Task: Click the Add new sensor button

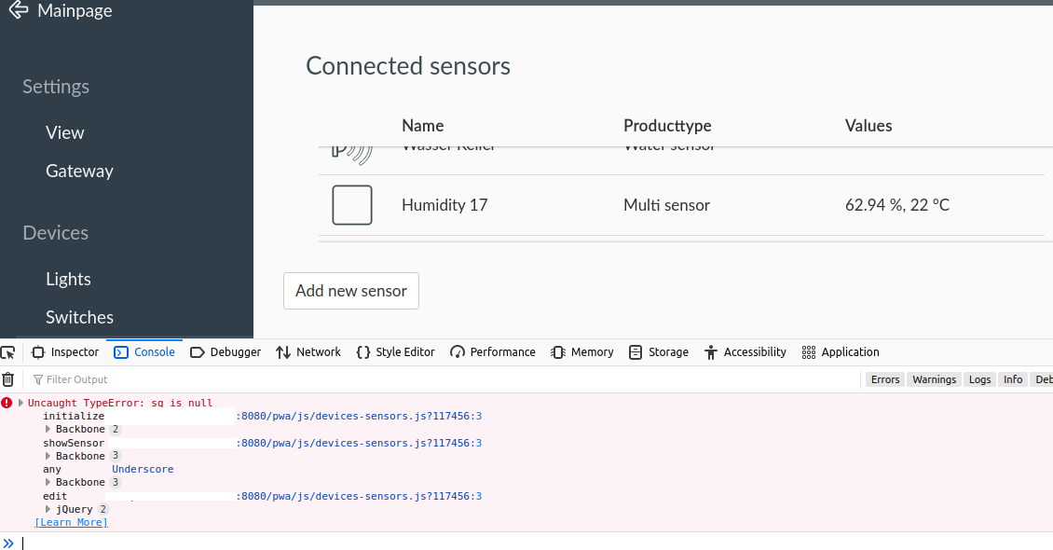Action: 350,291
